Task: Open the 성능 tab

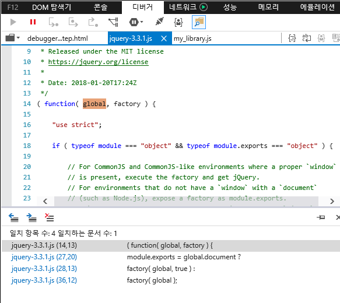Action: pyautogui.click(x=230, y=8)
